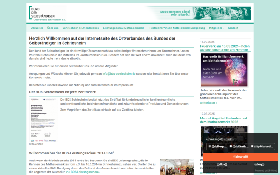Open the 'Feuerwerk am 16.03.2025' headline link
This screenshot has height=175, width=280.
click(225, 48)
